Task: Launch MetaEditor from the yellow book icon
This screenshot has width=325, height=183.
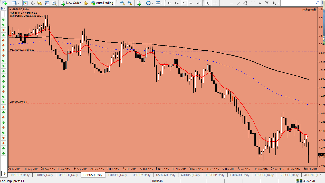Action: [x=86, y=3]
